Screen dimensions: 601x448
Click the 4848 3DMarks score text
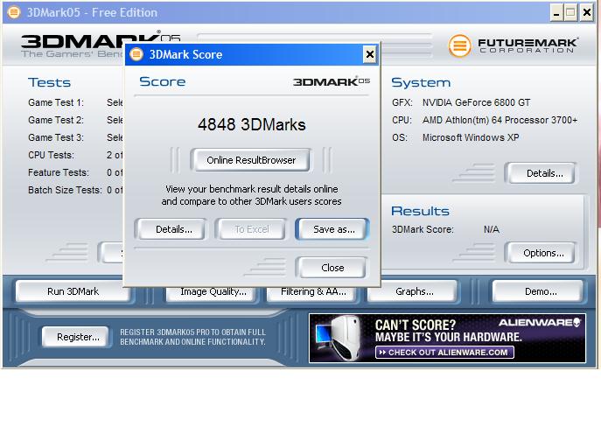(x=251, y=124)
